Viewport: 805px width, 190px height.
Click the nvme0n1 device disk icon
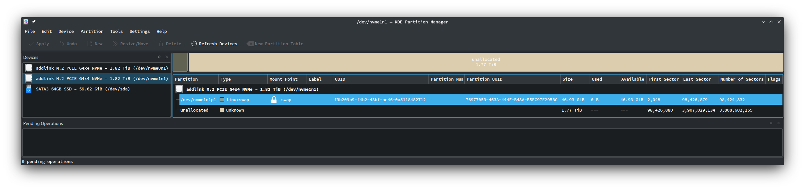29,68
